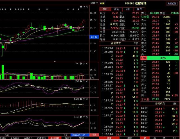This screenshot has height=139, width=180.
Task: Select the 主力雷达 bottom tab
Action: pyautogui.click(x=15, y=138)
